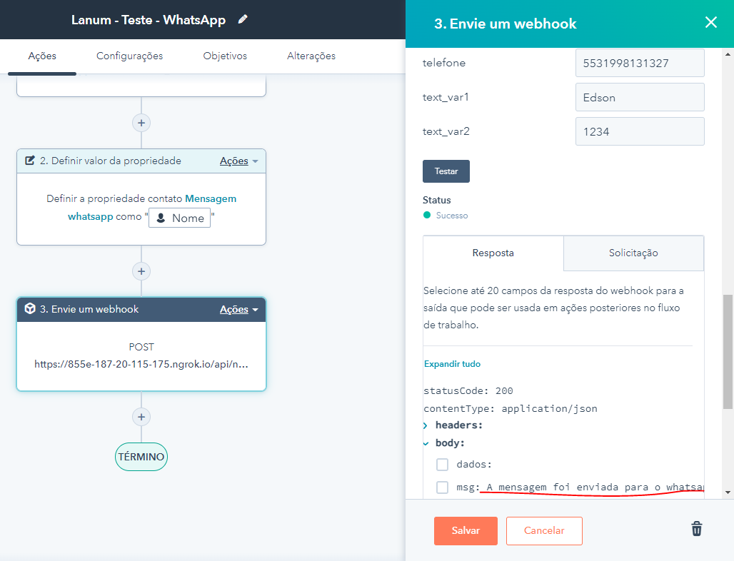Click the Nome token in step 2
The height and width of the screenshot is (561, 734).
(180, 218)
